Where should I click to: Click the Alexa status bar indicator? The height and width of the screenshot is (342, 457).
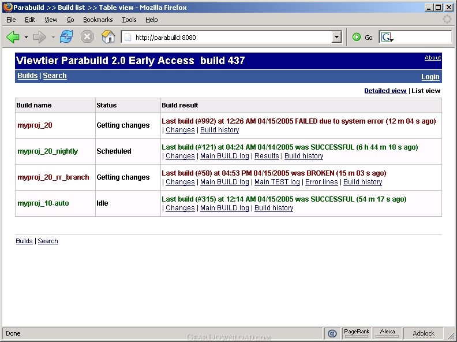point(387,333)
